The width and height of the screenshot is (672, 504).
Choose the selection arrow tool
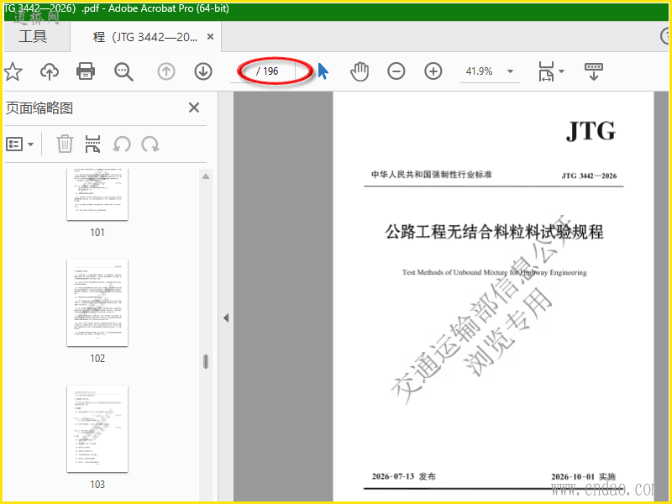pyautogui.click(x=323, y=71)
